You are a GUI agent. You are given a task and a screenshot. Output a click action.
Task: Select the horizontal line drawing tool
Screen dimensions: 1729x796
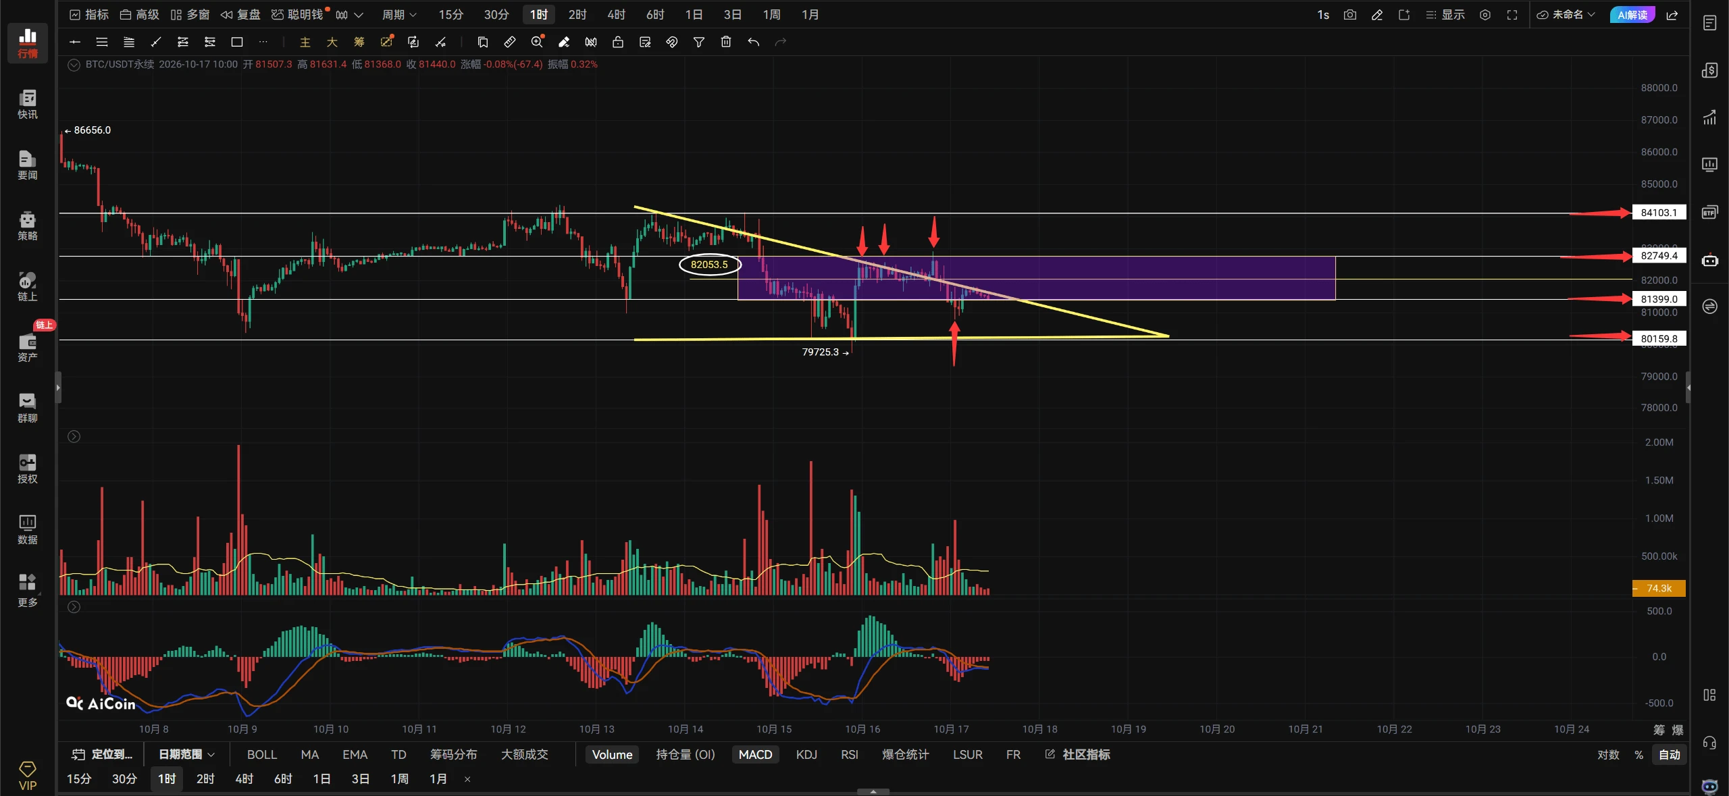[x=75, y=42]
